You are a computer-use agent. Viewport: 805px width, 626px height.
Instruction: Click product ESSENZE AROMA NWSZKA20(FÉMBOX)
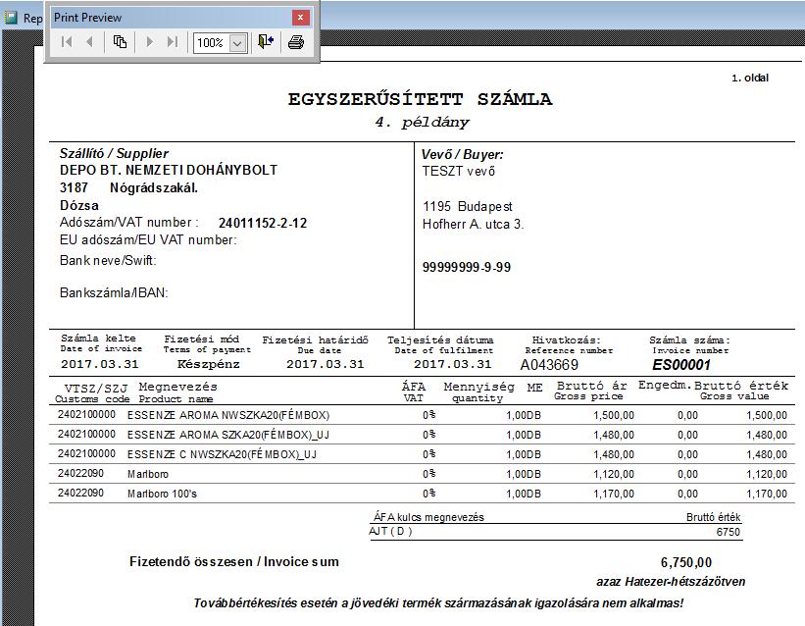[228, 415]
